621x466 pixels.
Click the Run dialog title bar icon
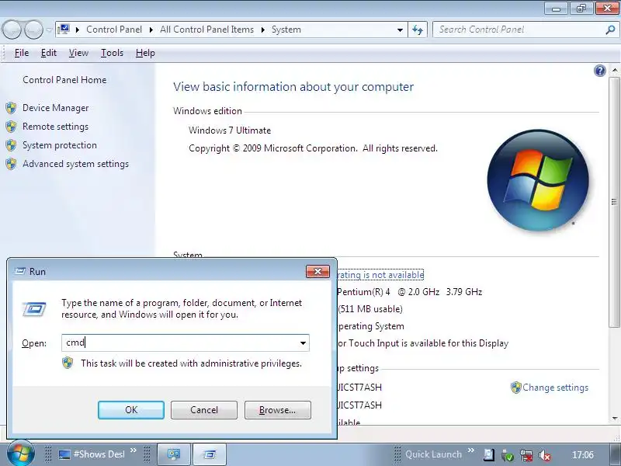coord(20,271)
